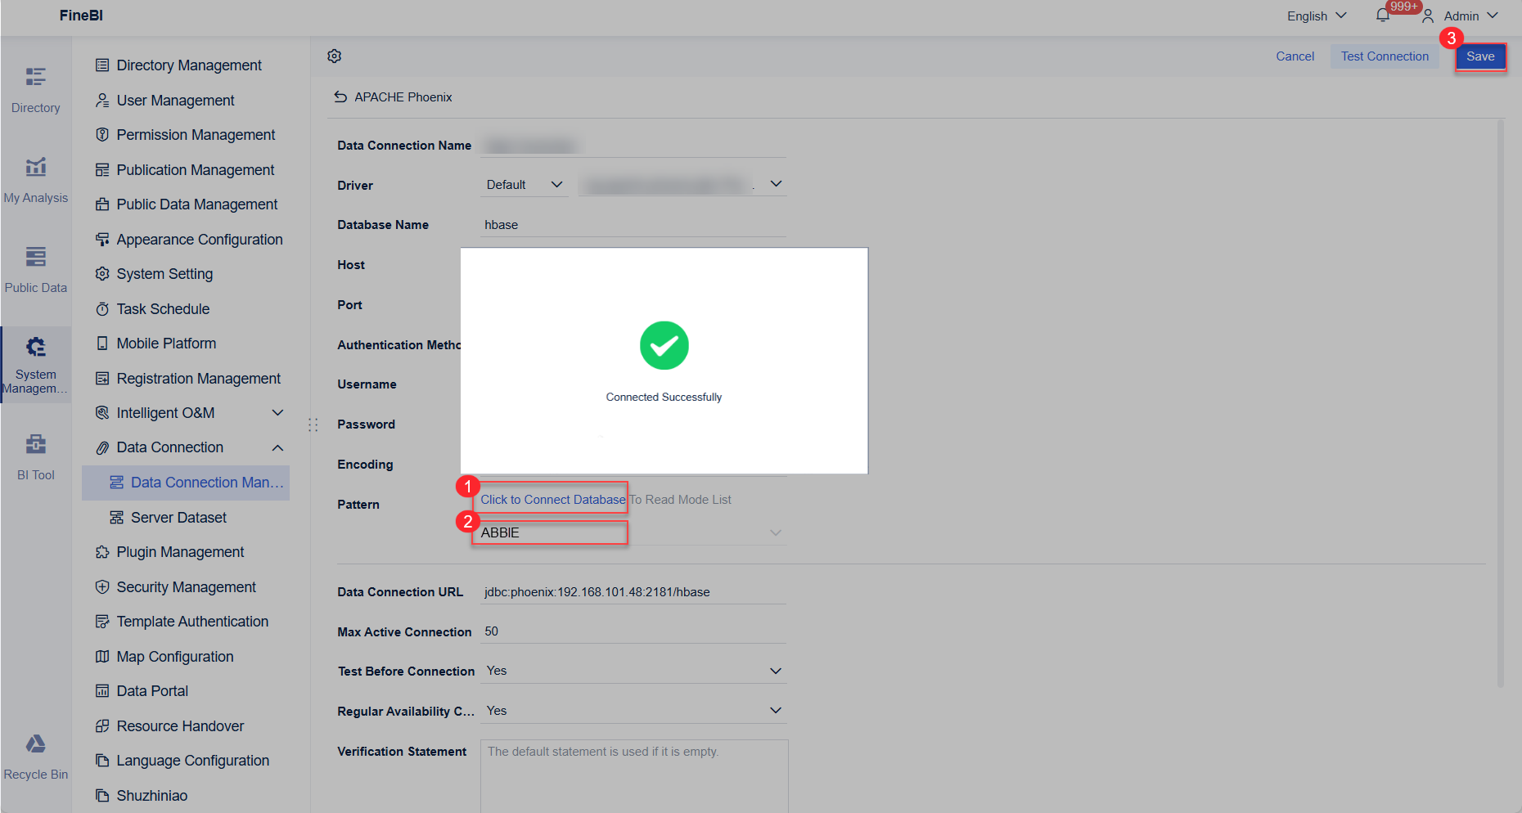Screen dimensions: 1522x813
Task: Click the Plugin Management puzzle icon
Action: pyautogui.click(x=102, y=552)
